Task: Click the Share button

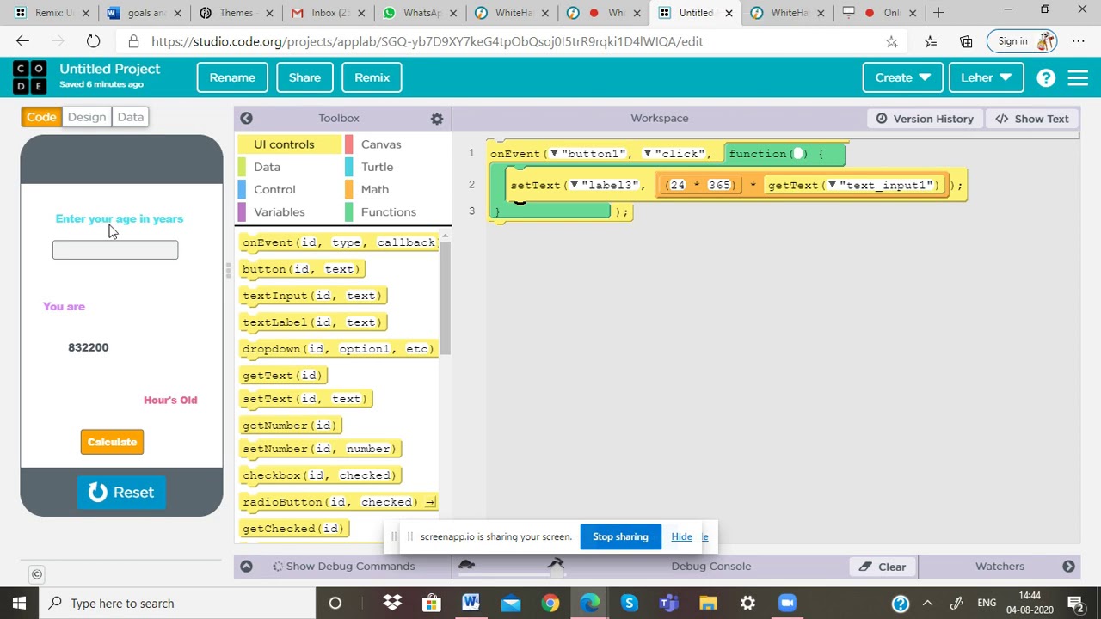Action: (304, 77)
